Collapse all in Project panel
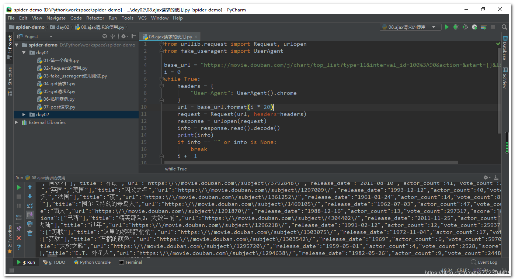 point(112,37)
